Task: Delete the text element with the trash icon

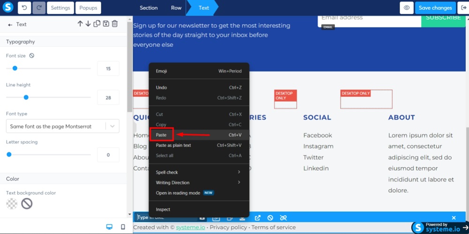Action: click(x=115, y=23)
